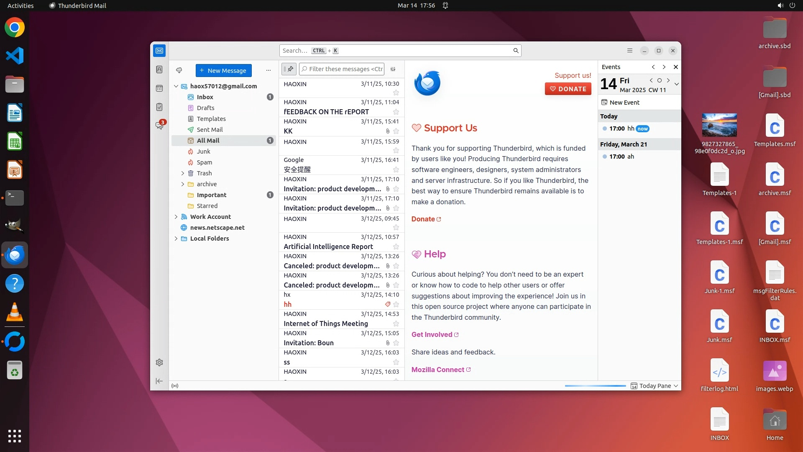Open Thunderbird settings gear icon
Viewport: 803px width, 452px height.
coord(159,362)
